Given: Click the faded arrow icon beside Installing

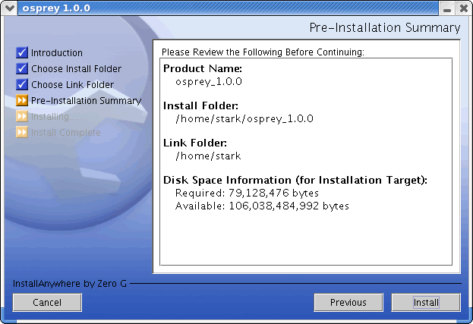Looking at the screenshot, I should pyautogui.click(x=22, y=117).
